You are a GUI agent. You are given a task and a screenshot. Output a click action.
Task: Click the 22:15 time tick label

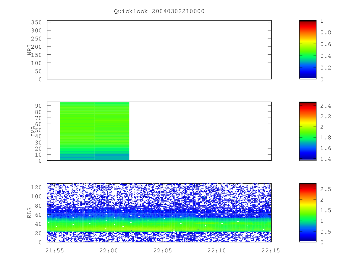click(271, 251)
